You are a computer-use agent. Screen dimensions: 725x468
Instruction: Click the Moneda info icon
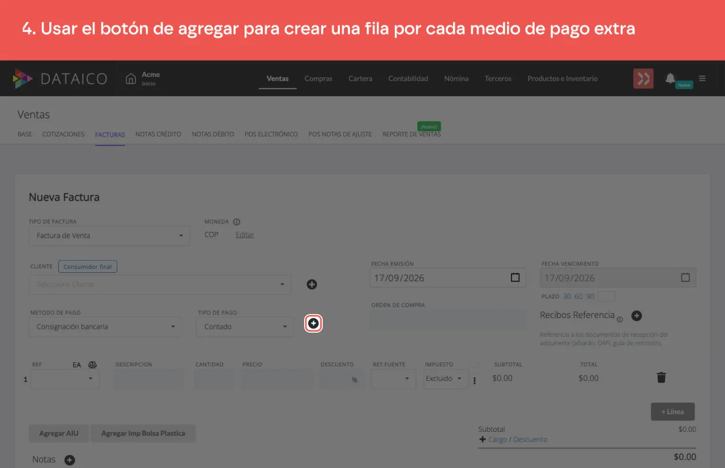[237, 222]
